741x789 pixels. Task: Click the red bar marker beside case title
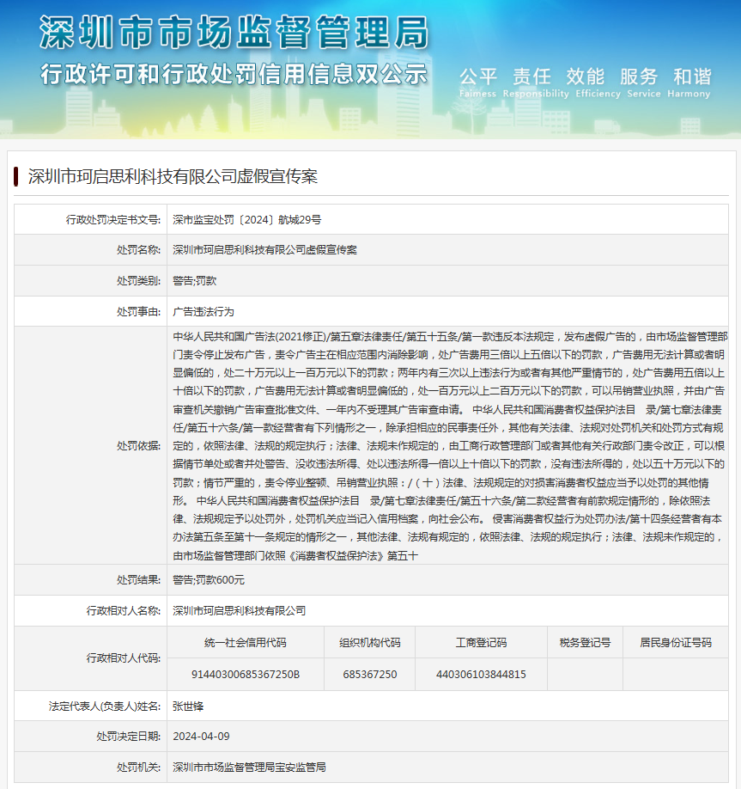[16, 176]
